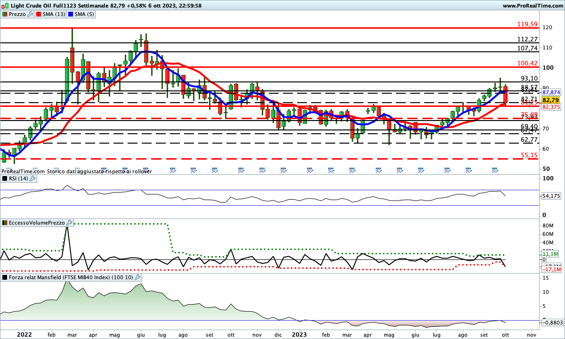Select the SMA (5) legend label

tap(84, 14)
